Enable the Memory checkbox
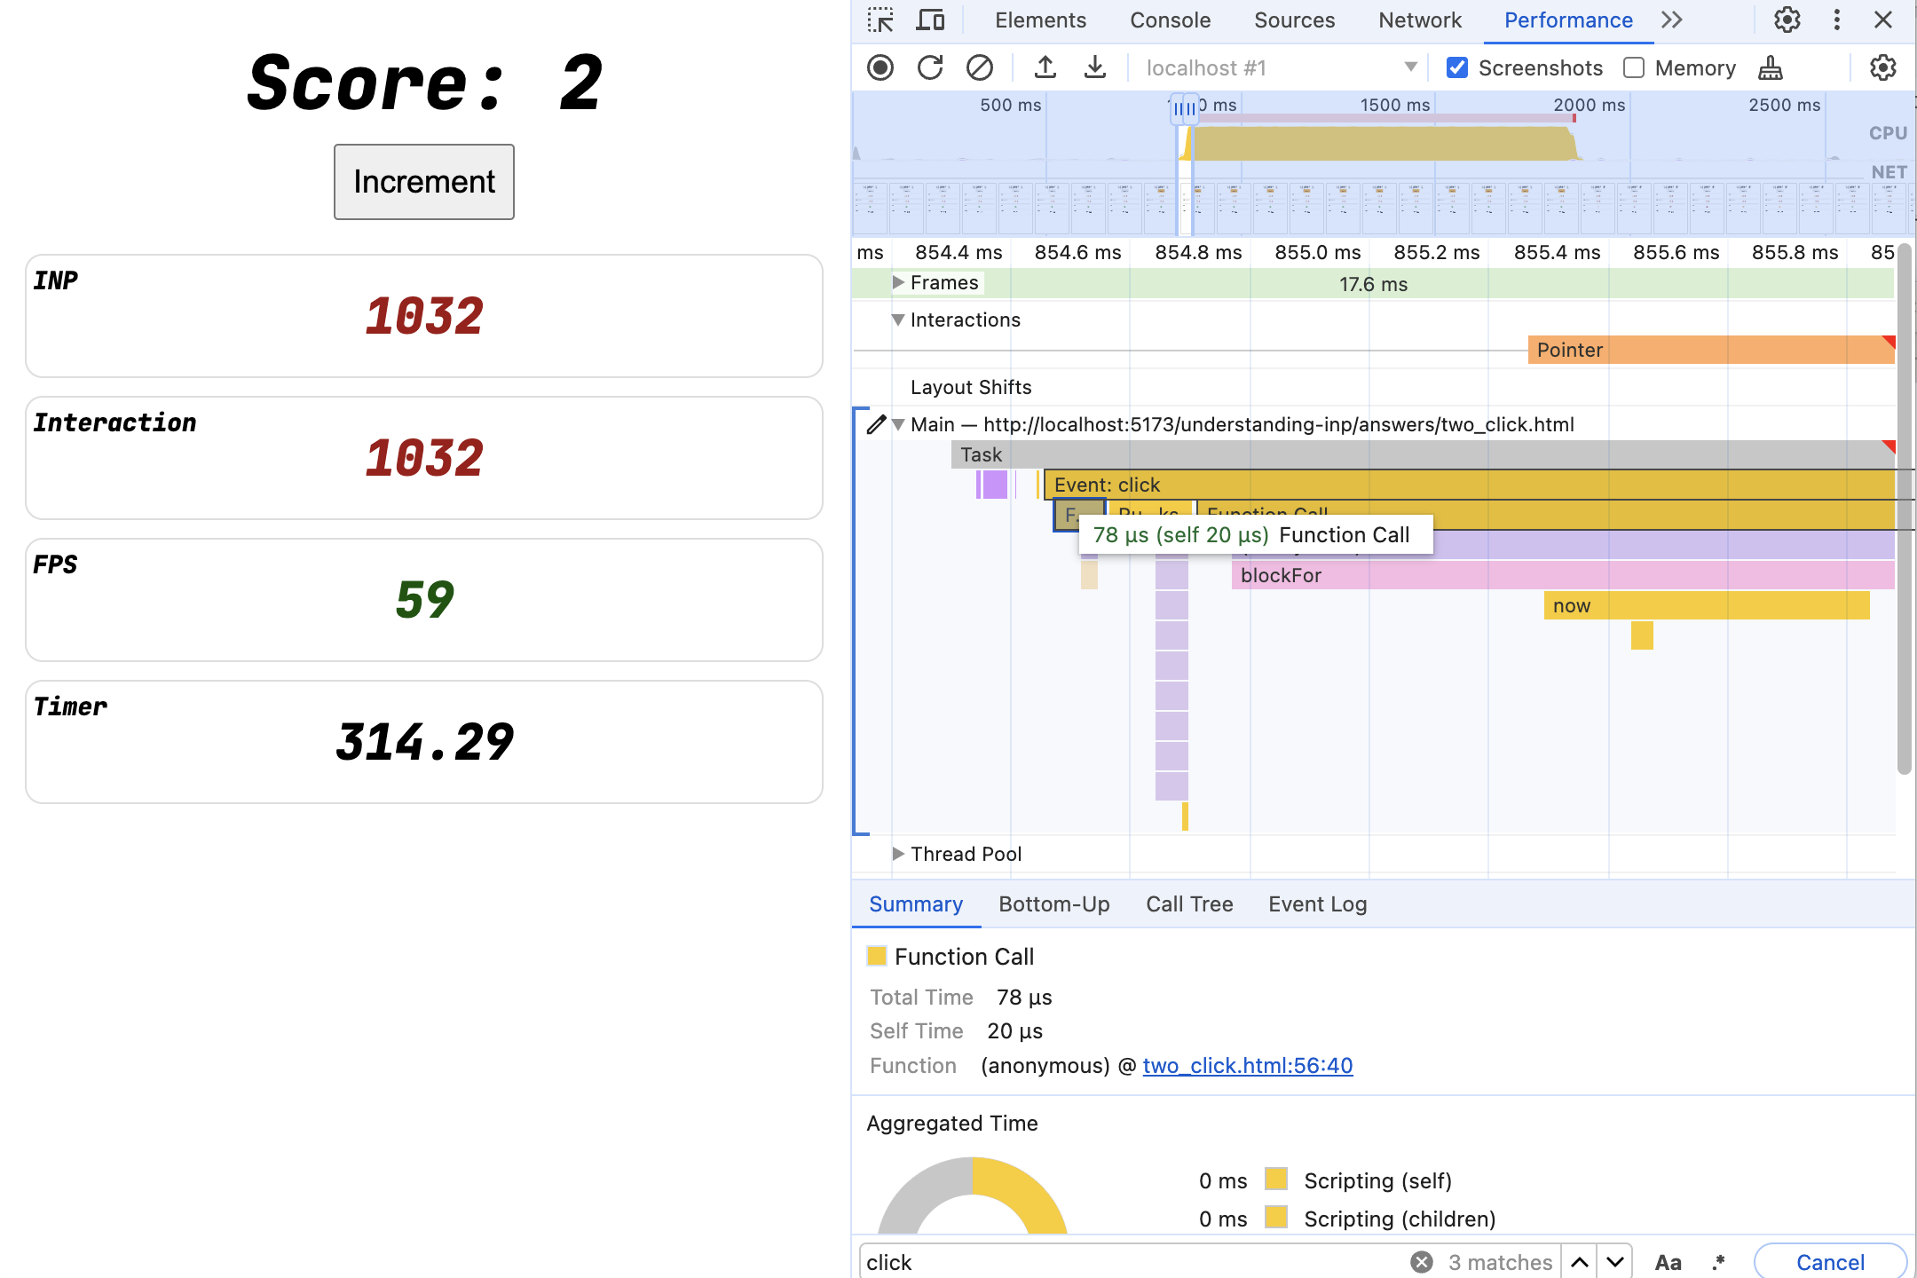1917x1278 pixels. pyautogui.click(x=1633, y=67)
